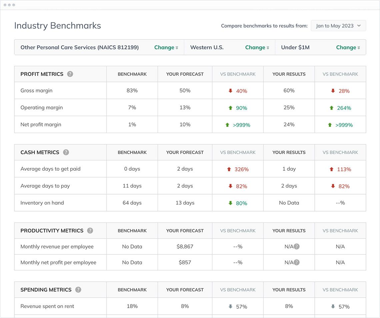Image resolution: width=380 pixels, height=318 pixels.
Task: Click red down arrow next to 28% gross margin
Action: click(333, 91)
